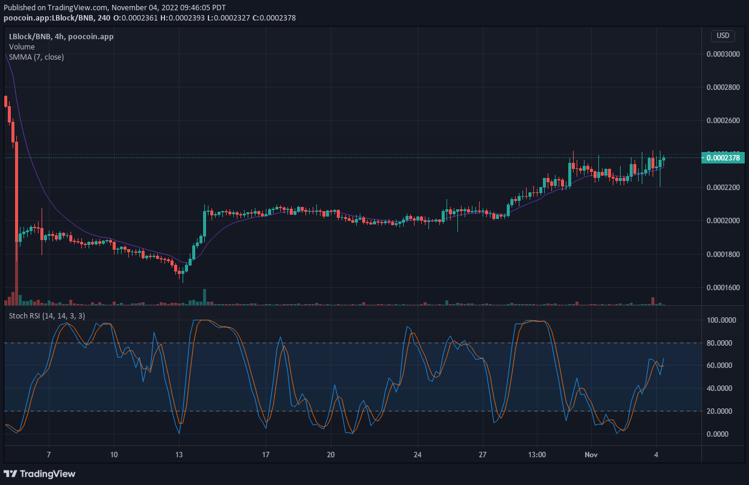Click the 0.0002800 price axis label
This screenshot has height=485, width=749.
[x=723, y=87]
